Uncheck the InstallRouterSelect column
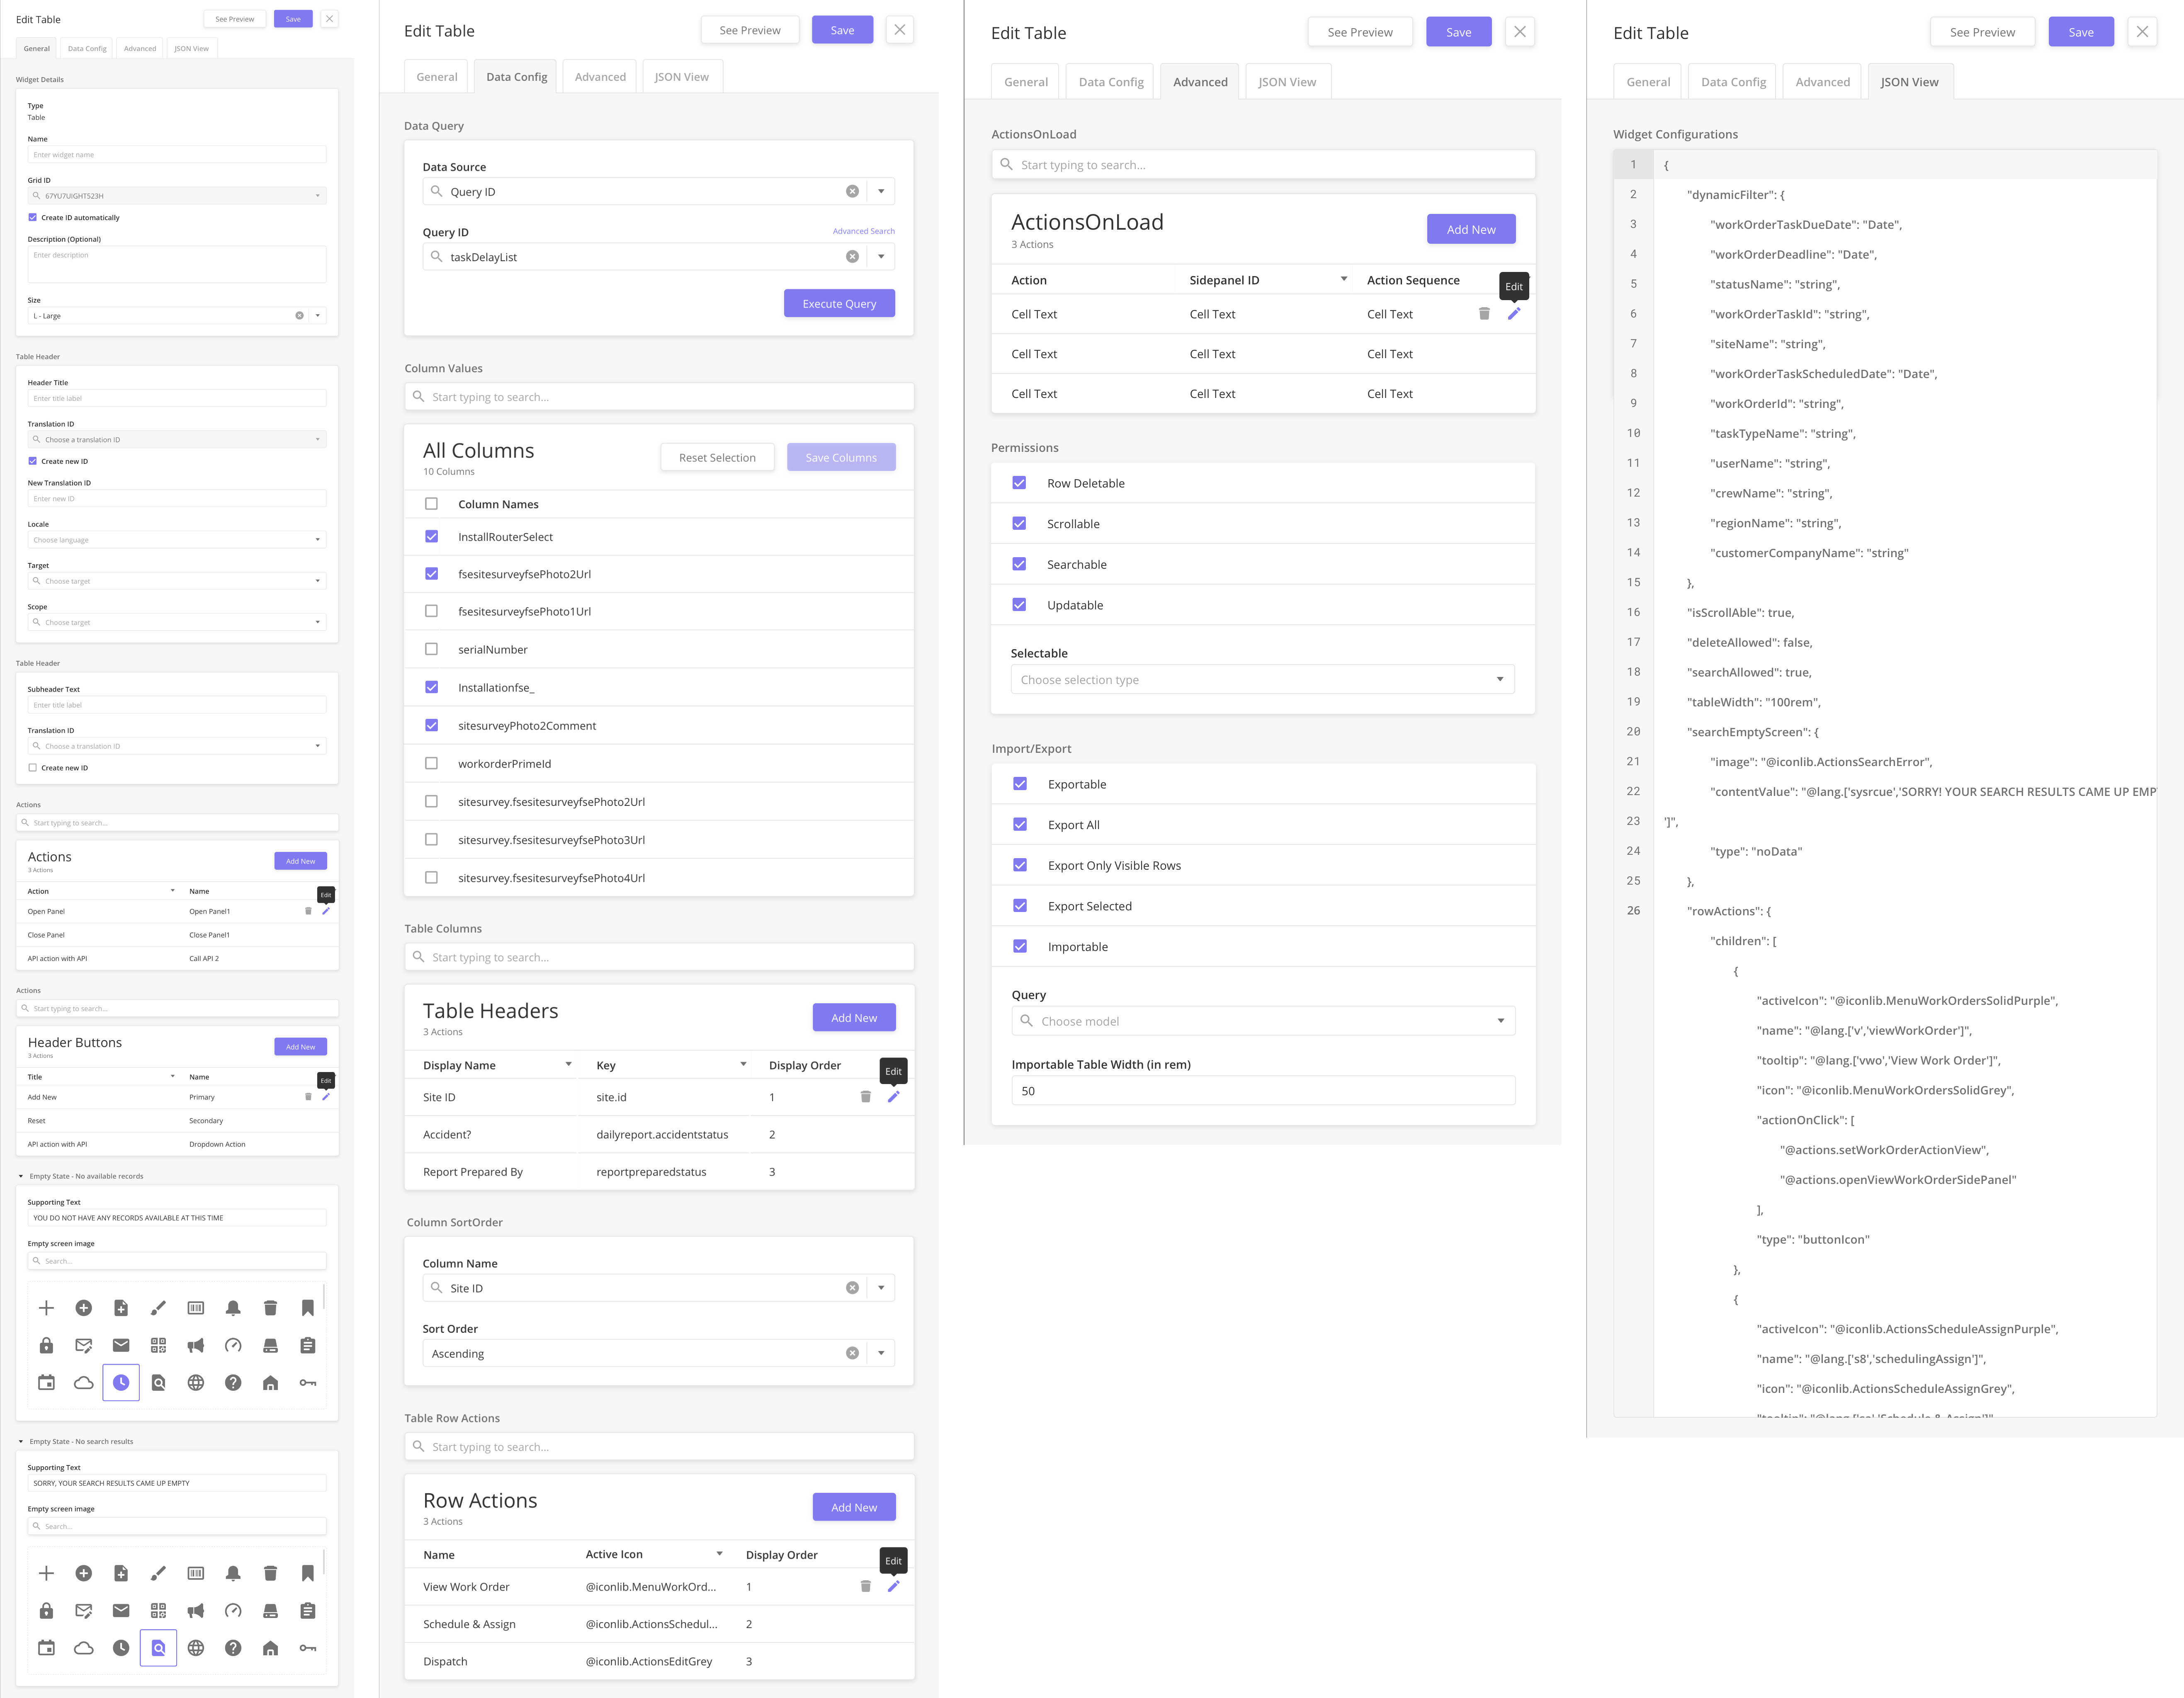 pos(431,537)
